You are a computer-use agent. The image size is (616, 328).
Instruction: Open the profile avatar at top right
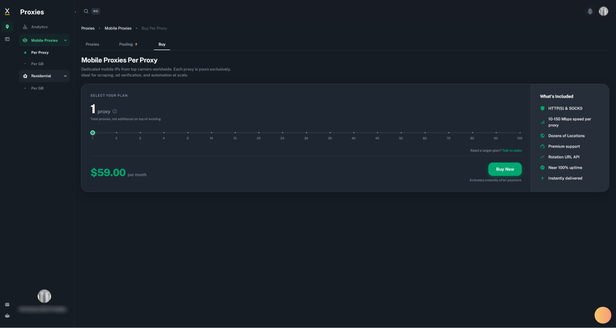pos(603,11)
